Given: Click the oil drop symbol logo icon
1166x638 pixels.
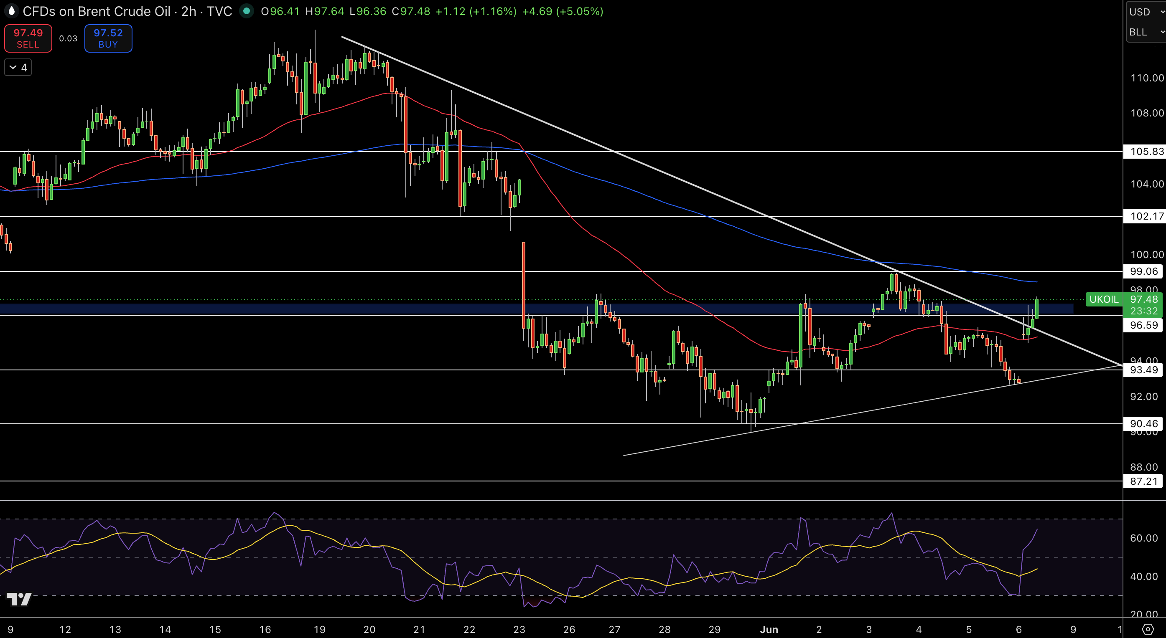Looking at the screenshot, I should 11,11.
